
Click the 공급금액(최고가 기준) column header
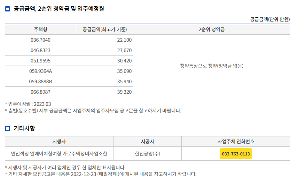point(105,29)
